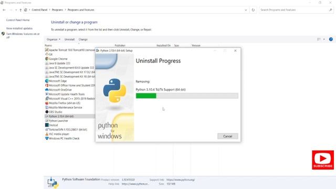
Task: Expand the address bar history dropdown
Action: pyautogui.click(x=246, y=10)
